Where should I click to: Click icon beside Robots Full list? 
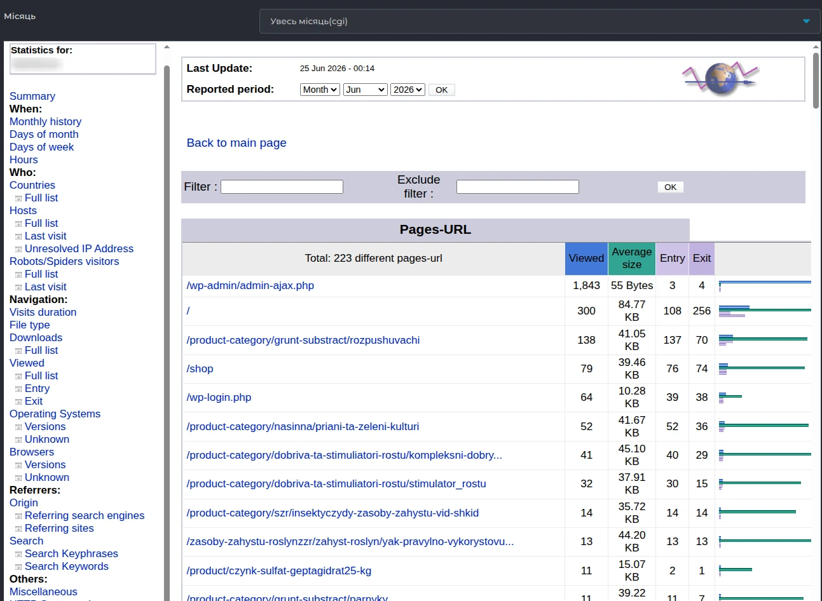click(18, 274)
